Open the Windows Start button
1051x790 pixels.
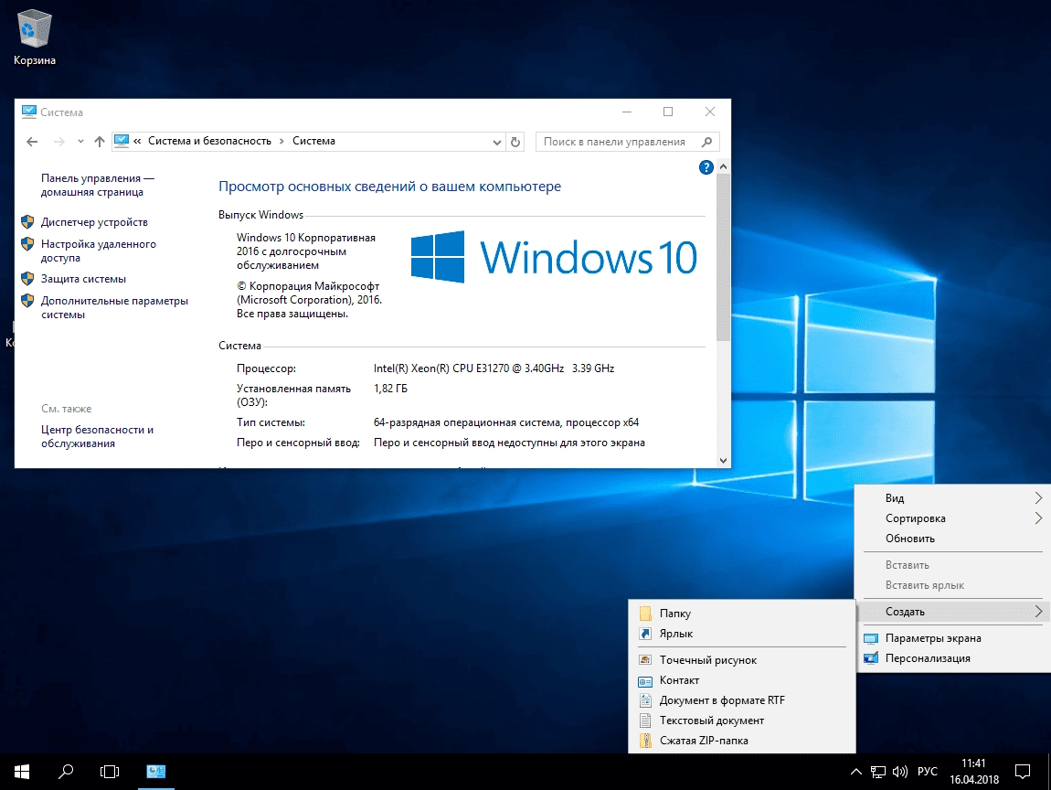tap(21, 772)
